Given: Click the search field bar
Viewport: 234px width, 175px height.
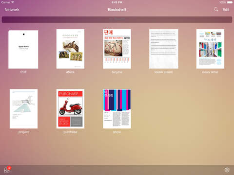Looking at the screenshot, I should pyautogui.click(x=117, y=19).
